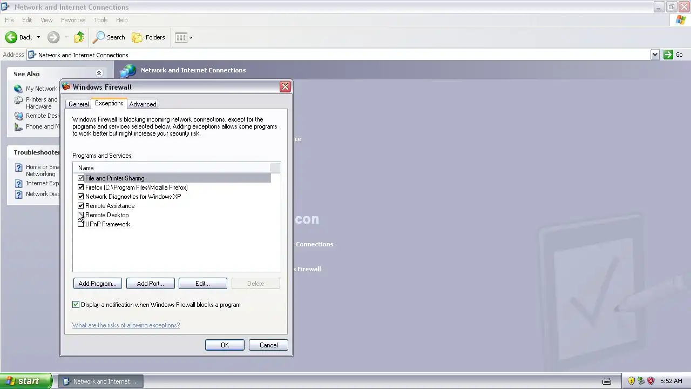Click the green Go arrow button
The width and height of the screenshot is (691, 389).
pos(668,55)
